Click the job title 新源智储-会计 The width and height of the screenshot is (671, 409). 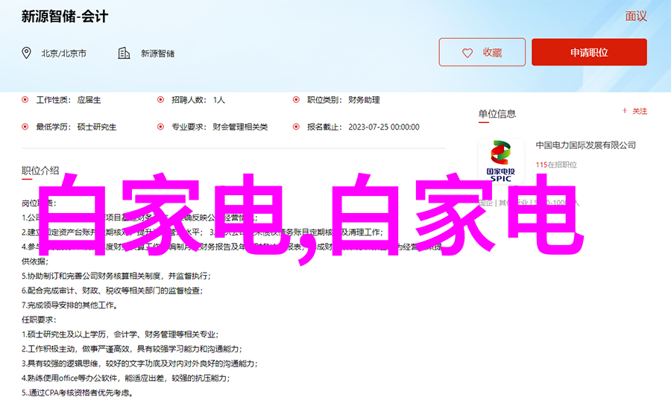(65, 16)
